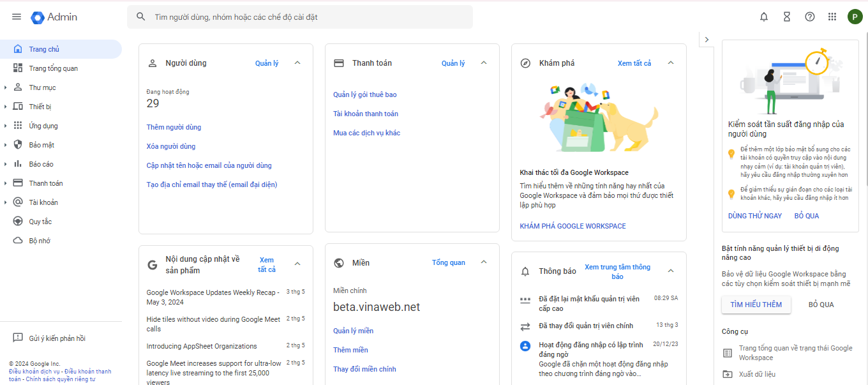
Task: Expand the Bảo mật sidebar item
Action: click(x=6, y=145)
